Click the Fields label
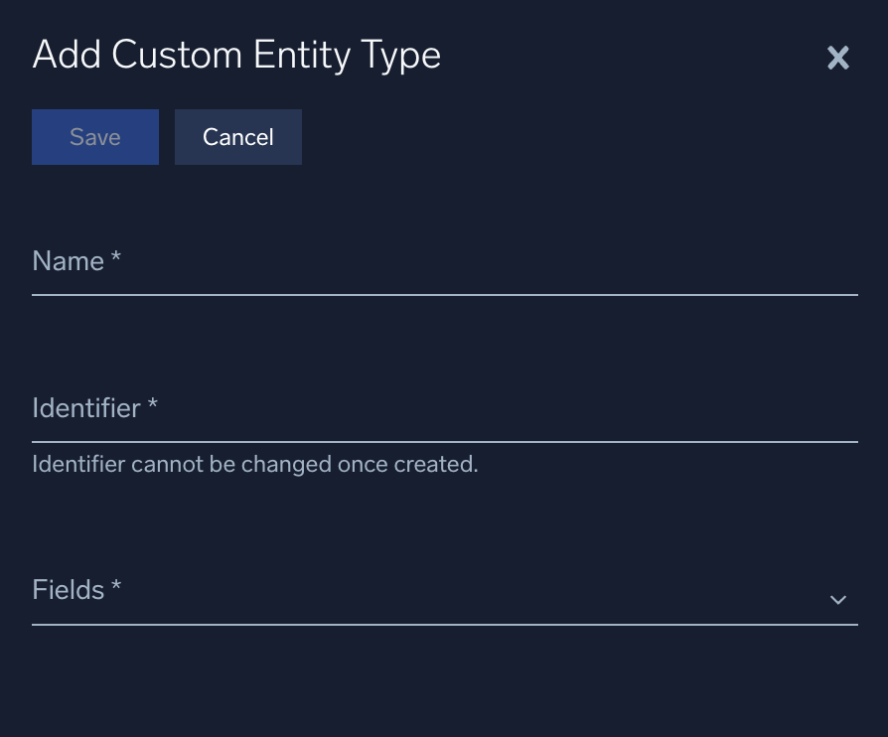Viewport: 888px width, 737px height. pyautogui.click(x=67, y=589)
